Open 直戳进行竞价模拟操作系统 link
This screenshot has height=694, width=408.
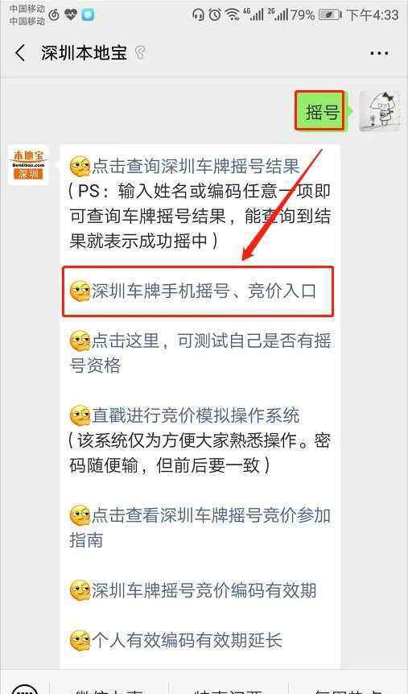pos(196,415)
